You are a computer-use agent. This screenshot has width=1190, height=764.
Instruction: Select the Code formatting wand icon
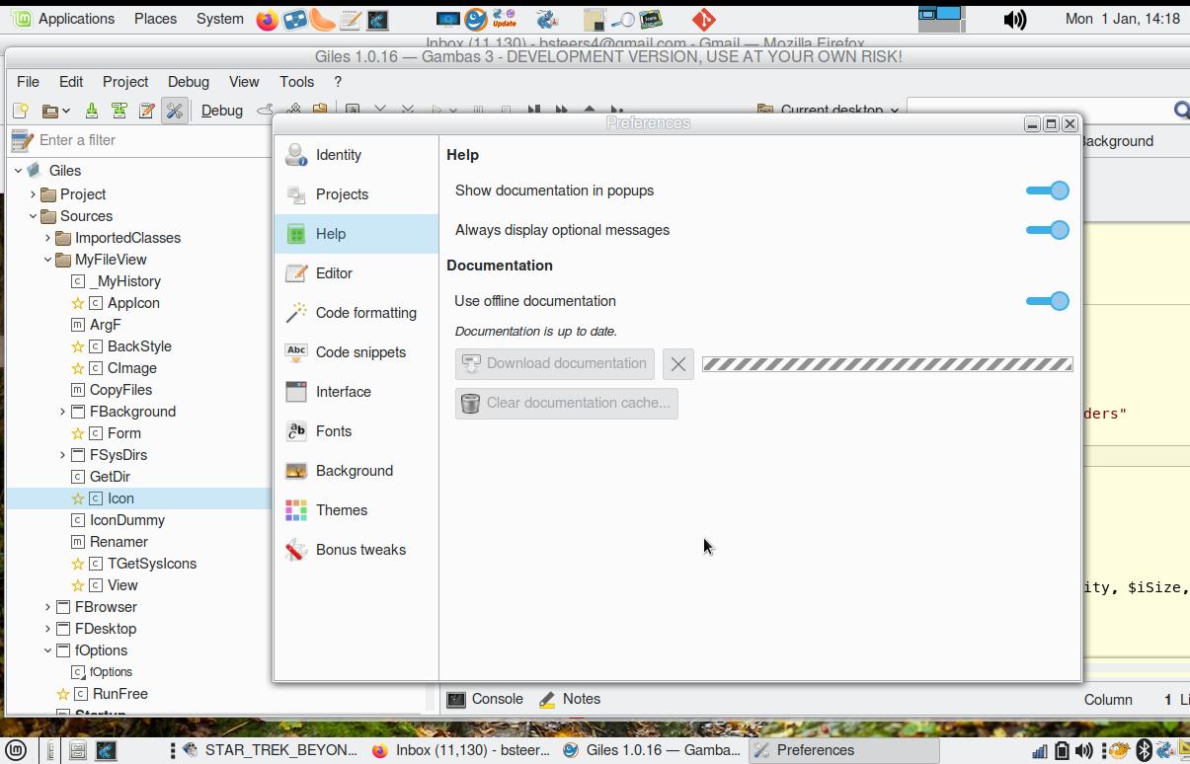click(x=296, y=313)
